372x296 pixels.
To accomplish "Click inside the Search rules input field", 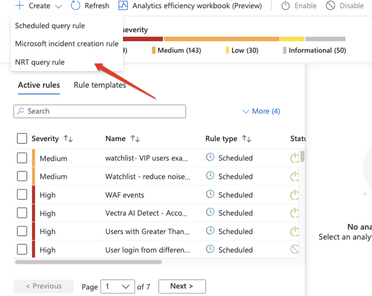I will pyautogui.click(x=100, y=111).
